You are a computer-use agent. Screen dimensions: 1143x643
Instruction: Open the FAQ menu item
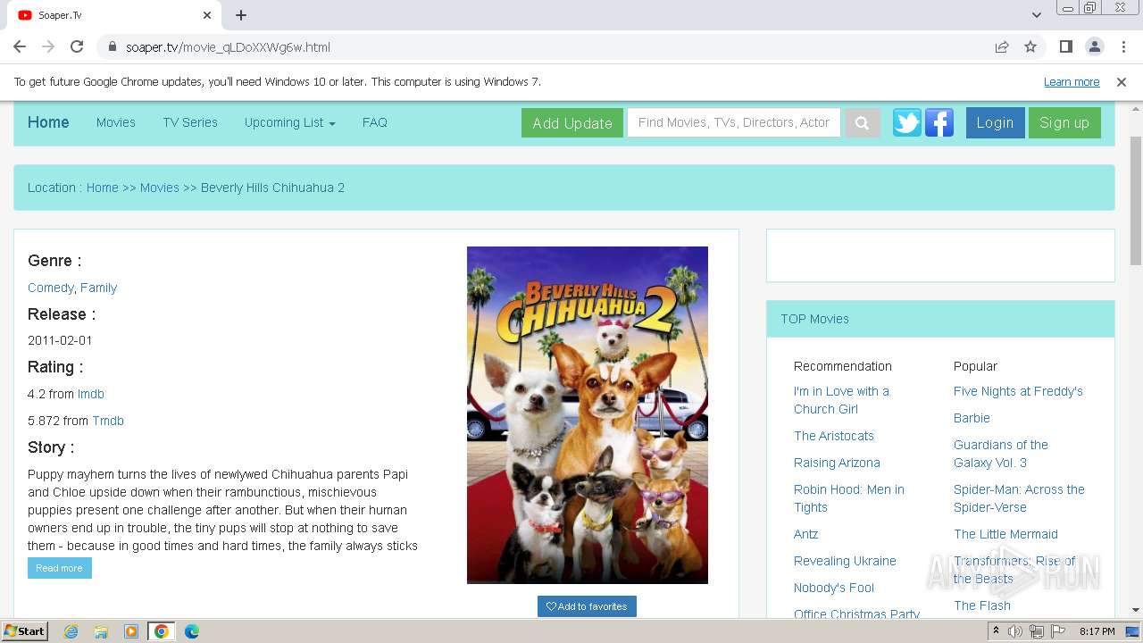point(375,122)
